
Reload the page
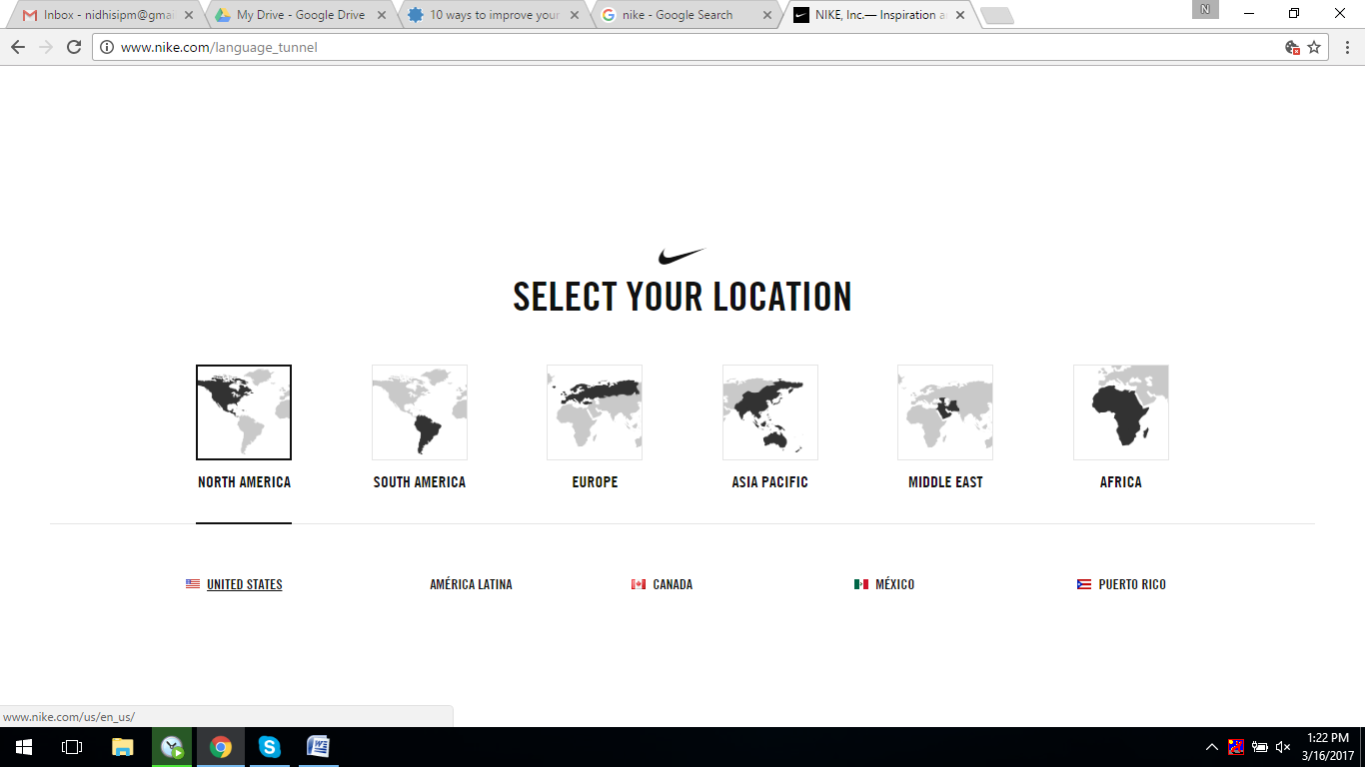point(74,47)
